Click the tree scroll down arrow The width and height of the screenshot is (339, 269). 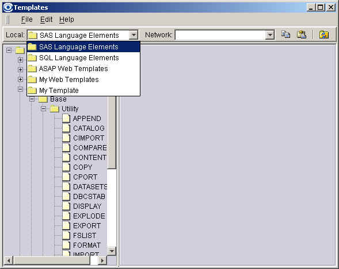coord(112,251)
